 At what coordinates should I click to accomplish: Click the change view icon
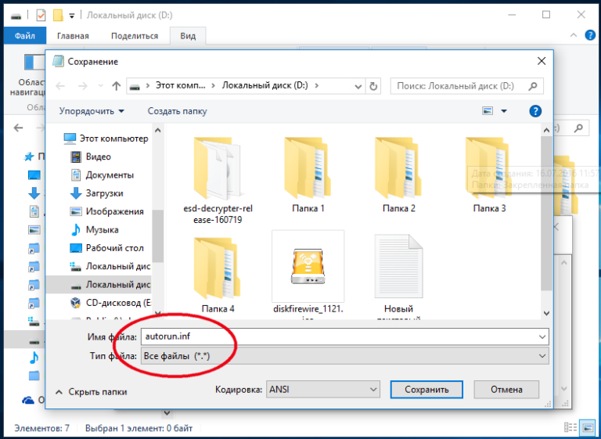pos(489,111)
